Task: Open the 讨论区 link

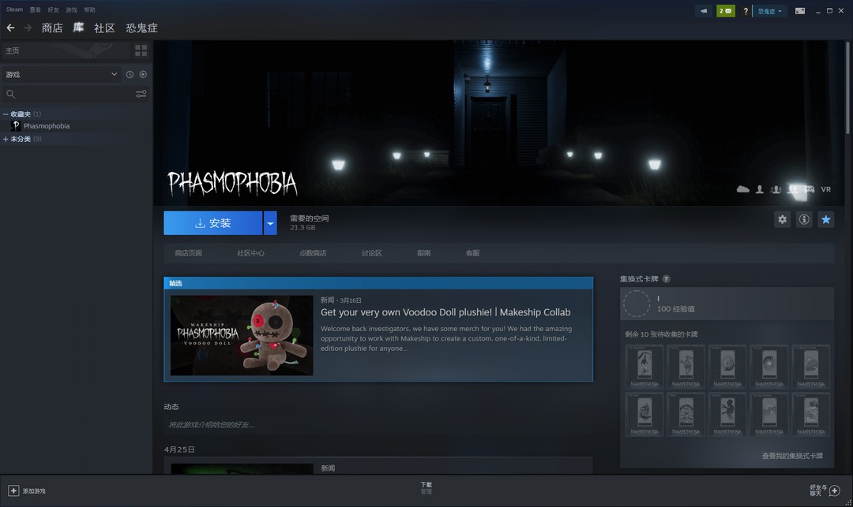Action: pos(371,253)
